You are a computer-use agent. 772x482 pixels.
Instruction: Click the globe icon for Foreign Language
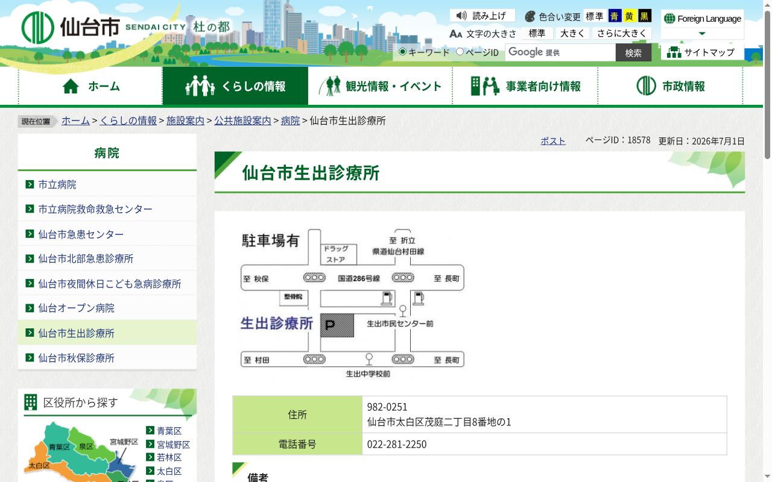click(x=669, y=19)
